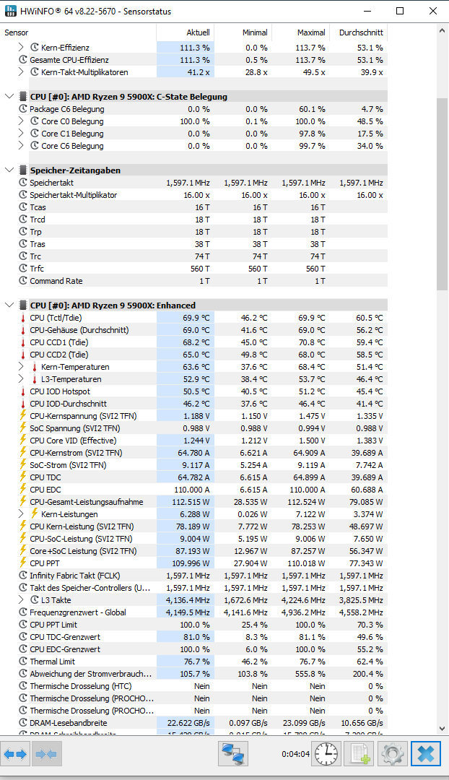Click lightning icon of CPU-Kernspannung (SVI2 TFN)
449x780 pixels.
(23, 416)
